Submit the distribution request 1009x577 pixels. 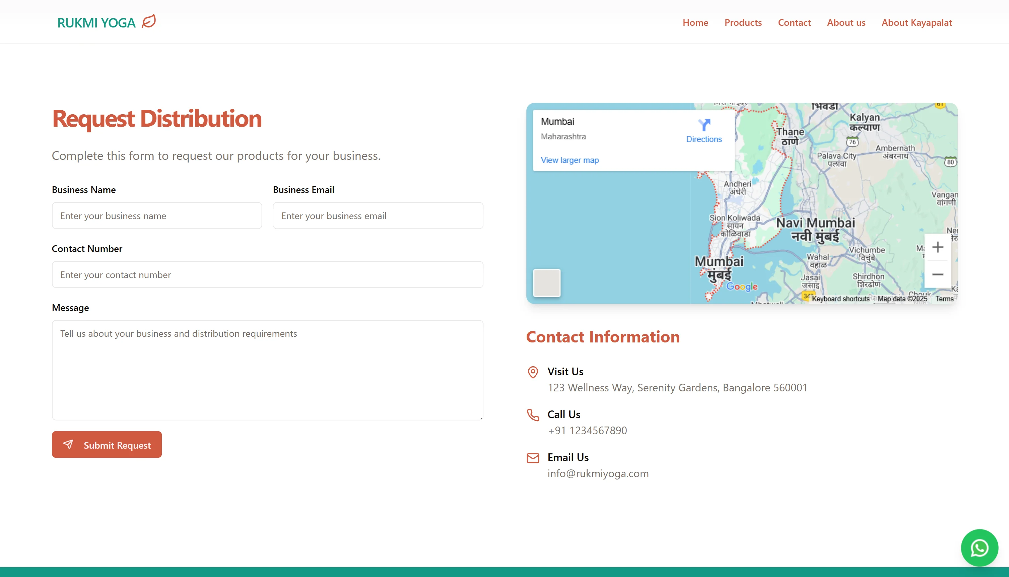click(107, 445)
